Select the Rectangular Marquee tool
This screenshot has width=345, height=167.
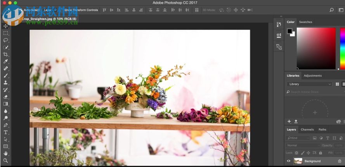5,33
